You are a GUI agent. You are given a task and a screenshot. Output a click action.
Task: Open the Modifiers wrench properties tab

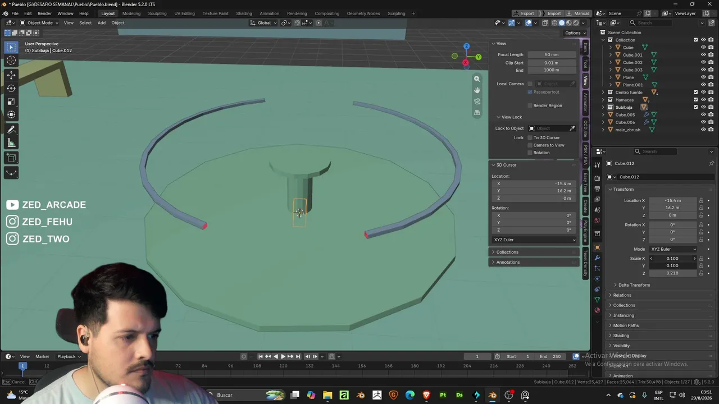pyautogui.click(x=597, y=258)
